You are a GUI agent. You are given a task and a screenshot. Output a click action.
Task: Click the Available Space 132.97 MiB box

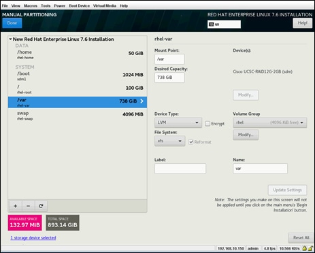tap(25, 222)
